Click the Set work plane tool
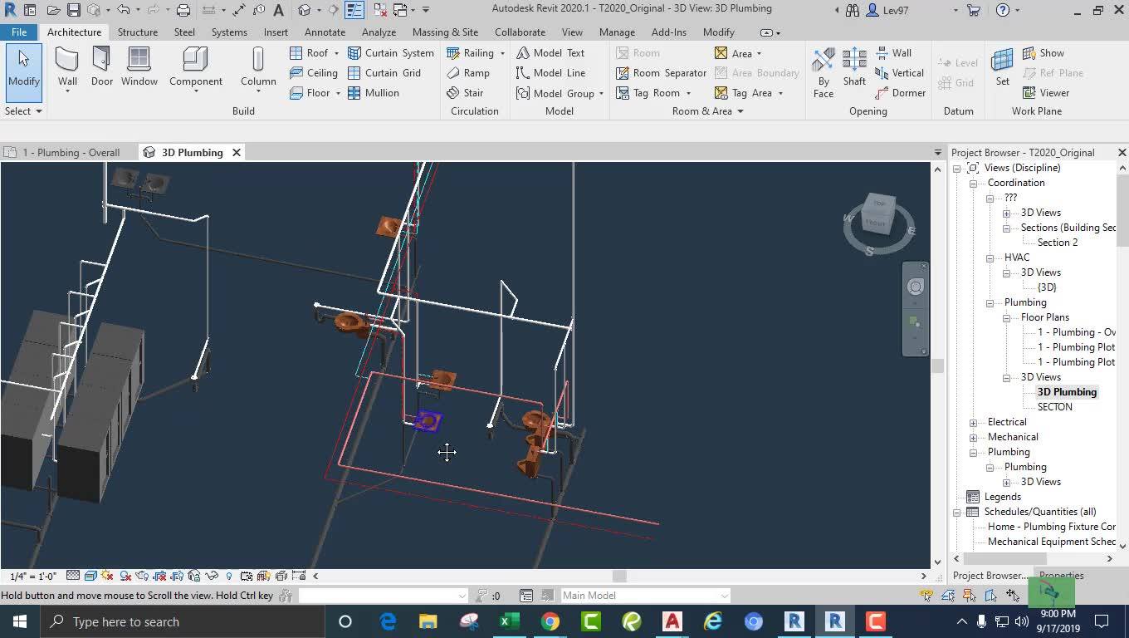The height and width of the screenshot is (638, 1129). pos(1003,67)
